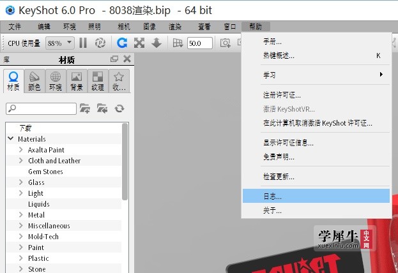
Task: Choose 检查更新... menu entry
Action: [x=316, y=177]
